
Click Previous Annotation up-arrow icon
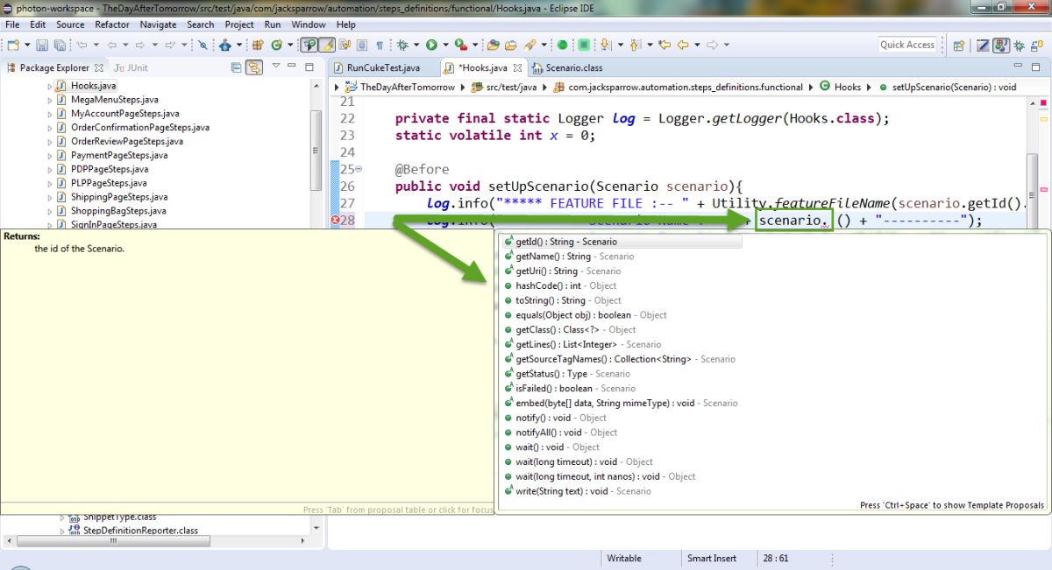pyautogui.click(x=634, y=45)
